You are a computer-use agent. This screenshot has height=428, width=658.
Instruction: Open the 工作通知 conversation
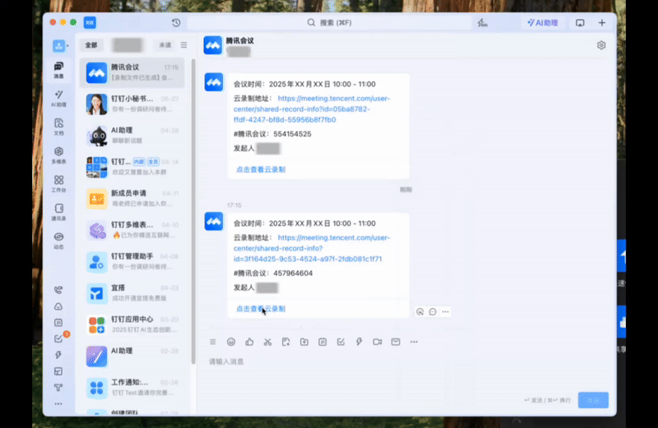pyautogui.click(x=132, y=388)
